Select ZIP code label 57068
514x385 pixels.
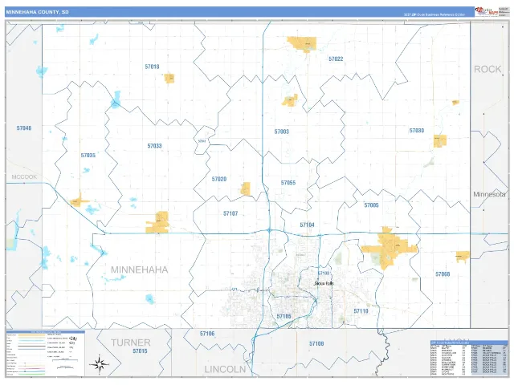point(443,274)
